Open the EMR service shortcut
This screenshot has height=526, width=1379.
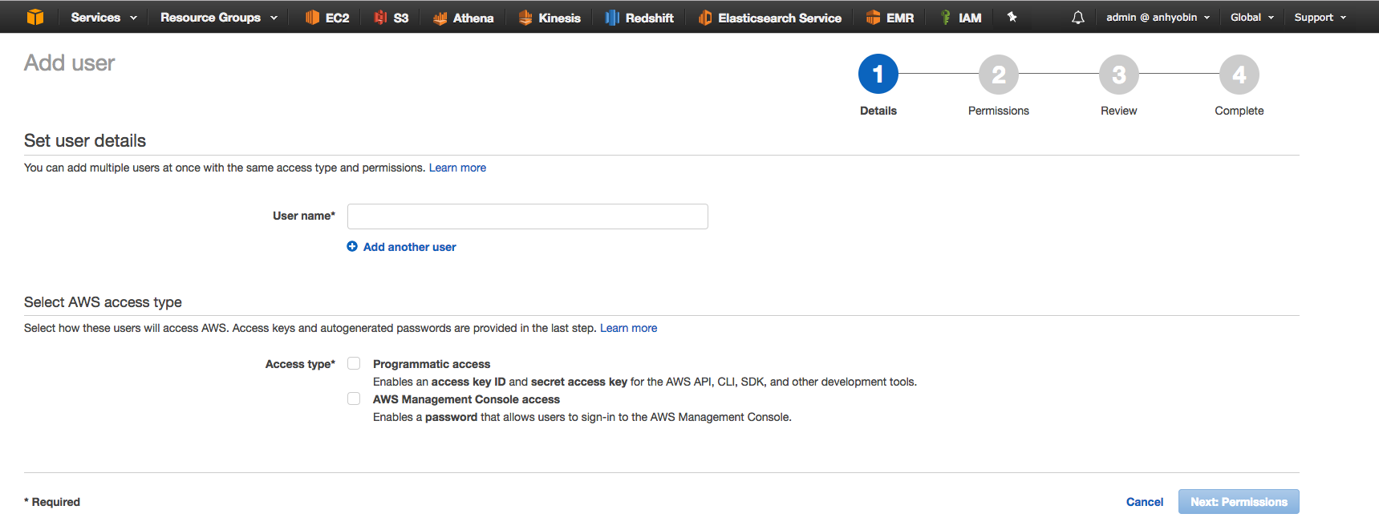click(890, 18)
